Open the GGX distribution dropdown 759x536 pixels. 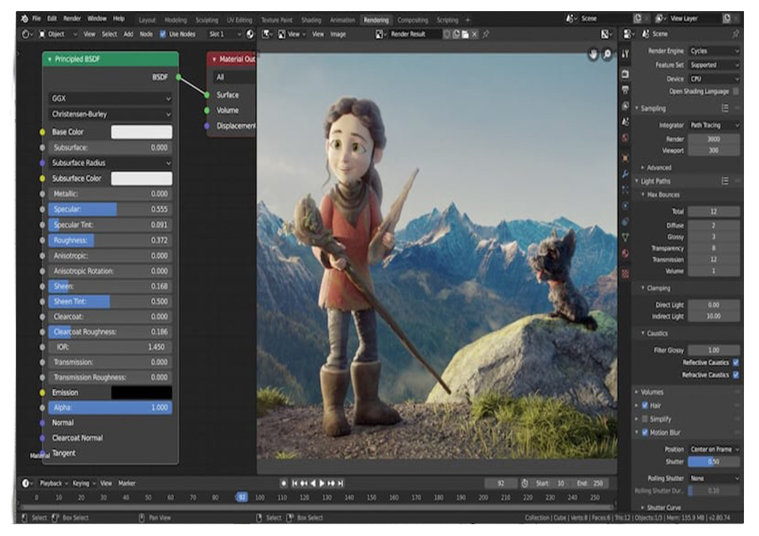pos(111,98)
